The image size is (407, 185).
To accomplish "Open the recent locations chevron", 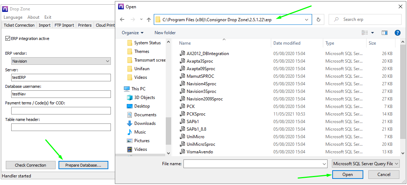I will point(141,19).
